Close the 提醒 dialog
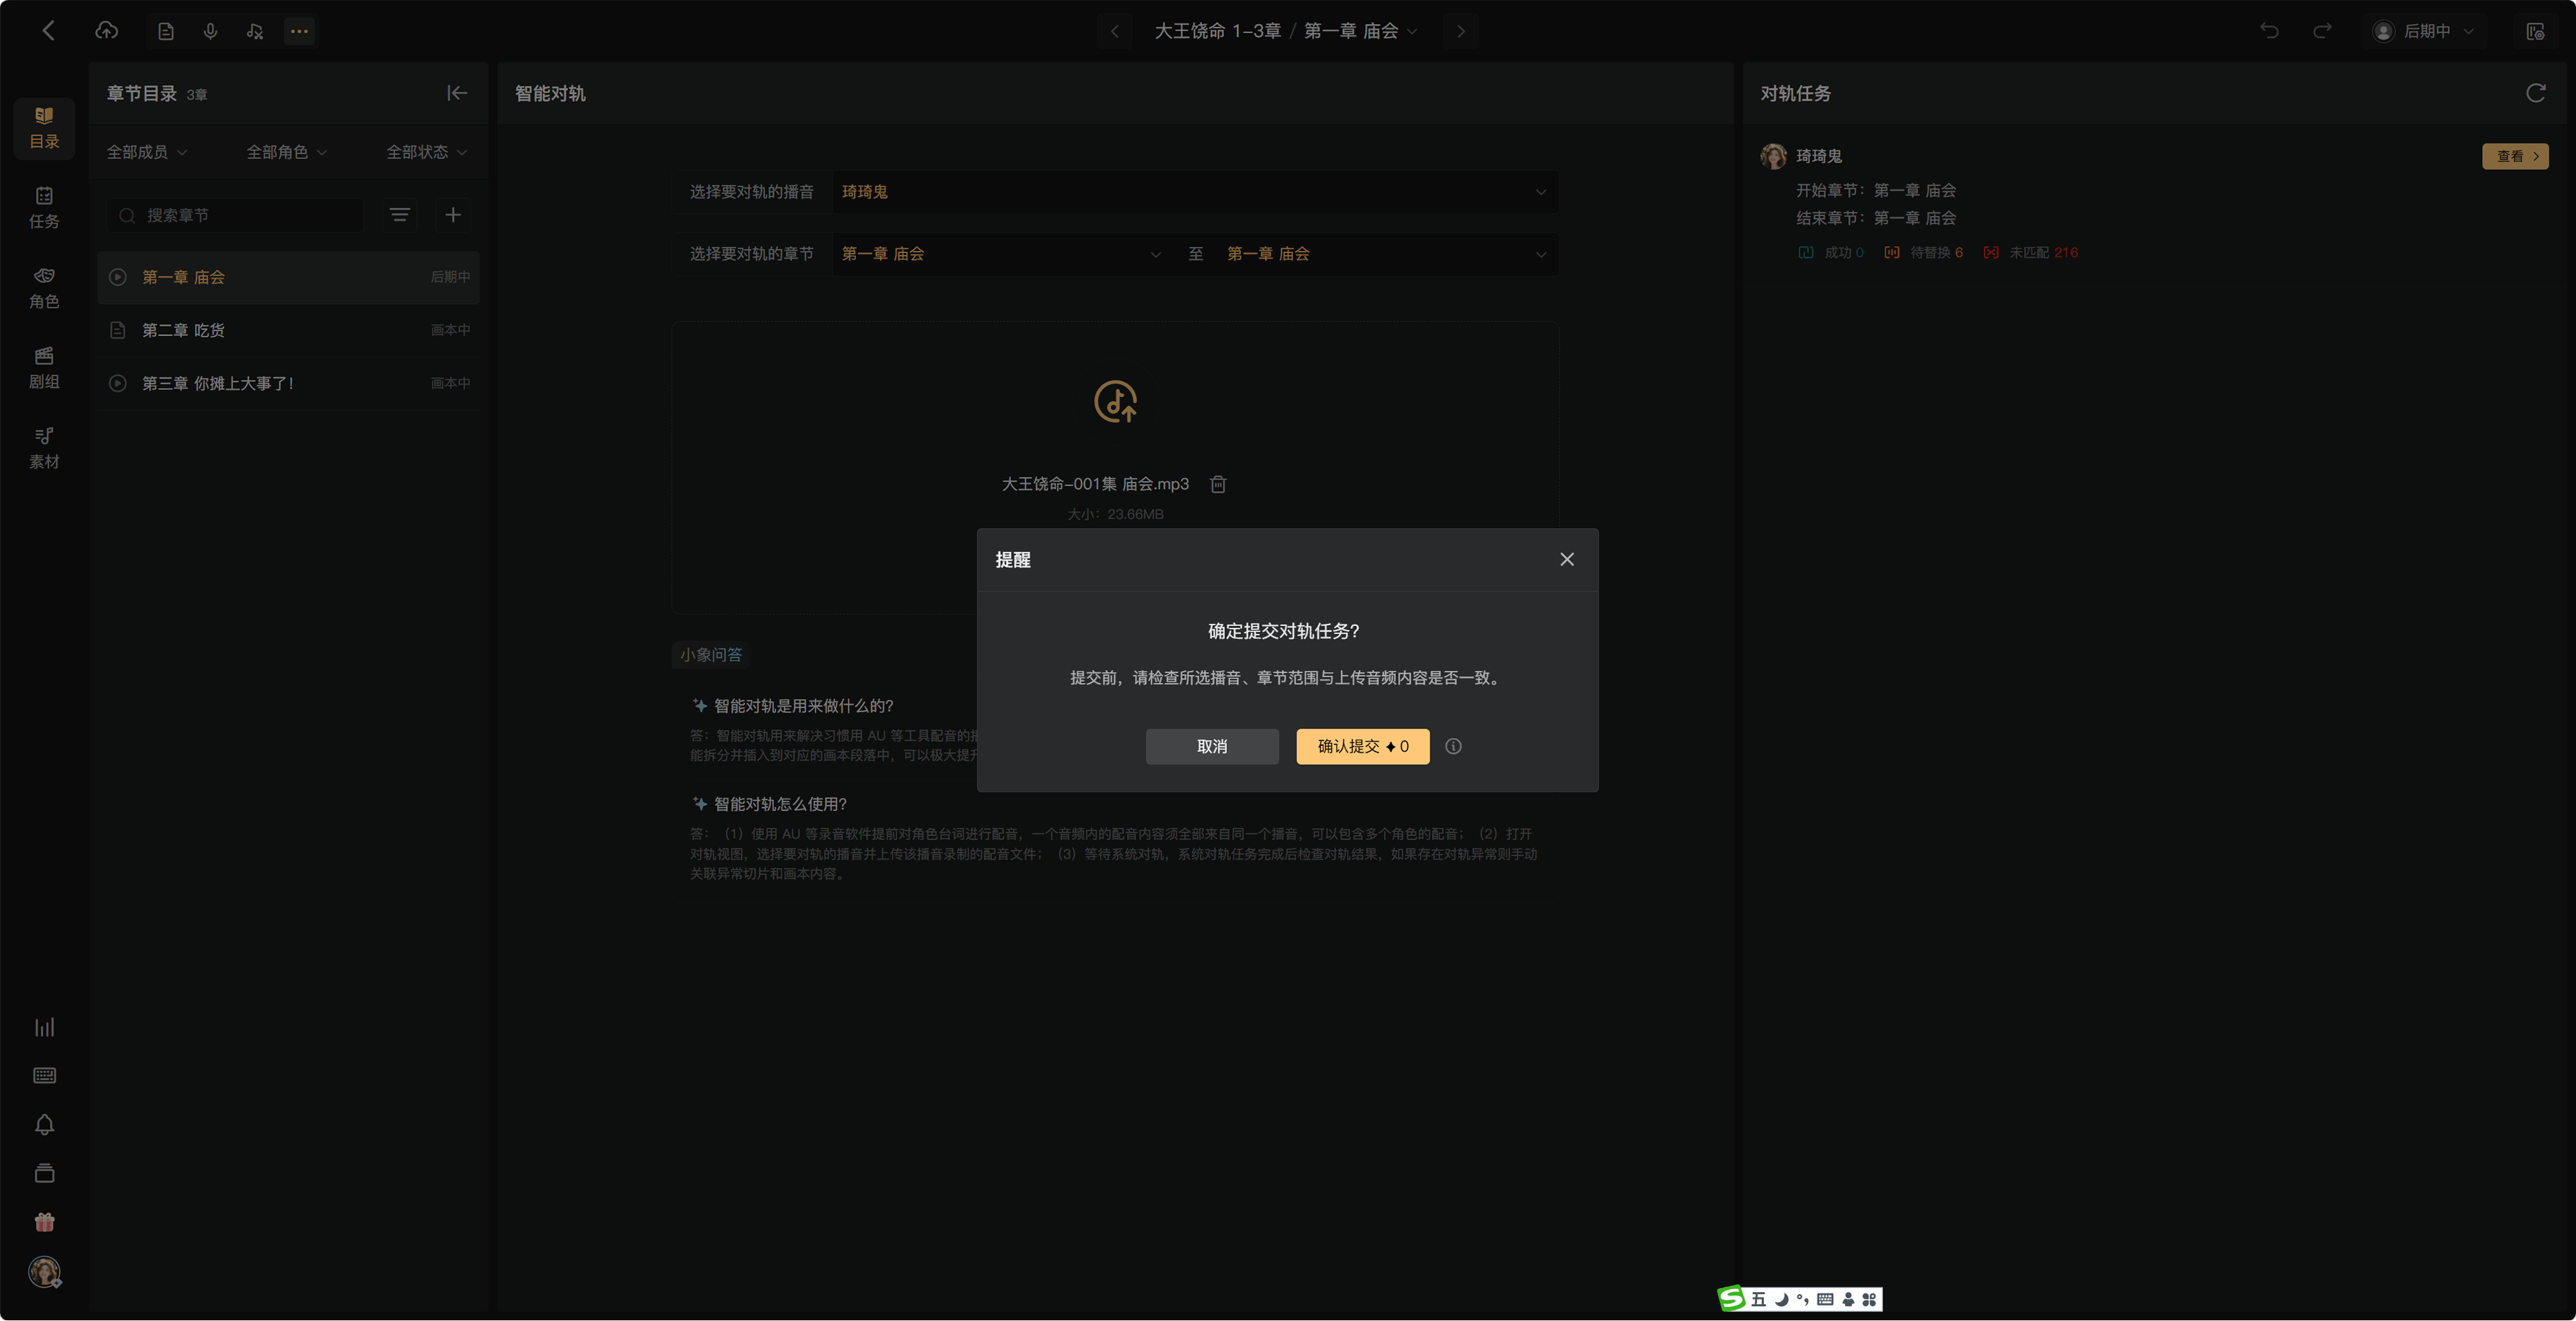2576x1321 pixels. coord(1567,559)
